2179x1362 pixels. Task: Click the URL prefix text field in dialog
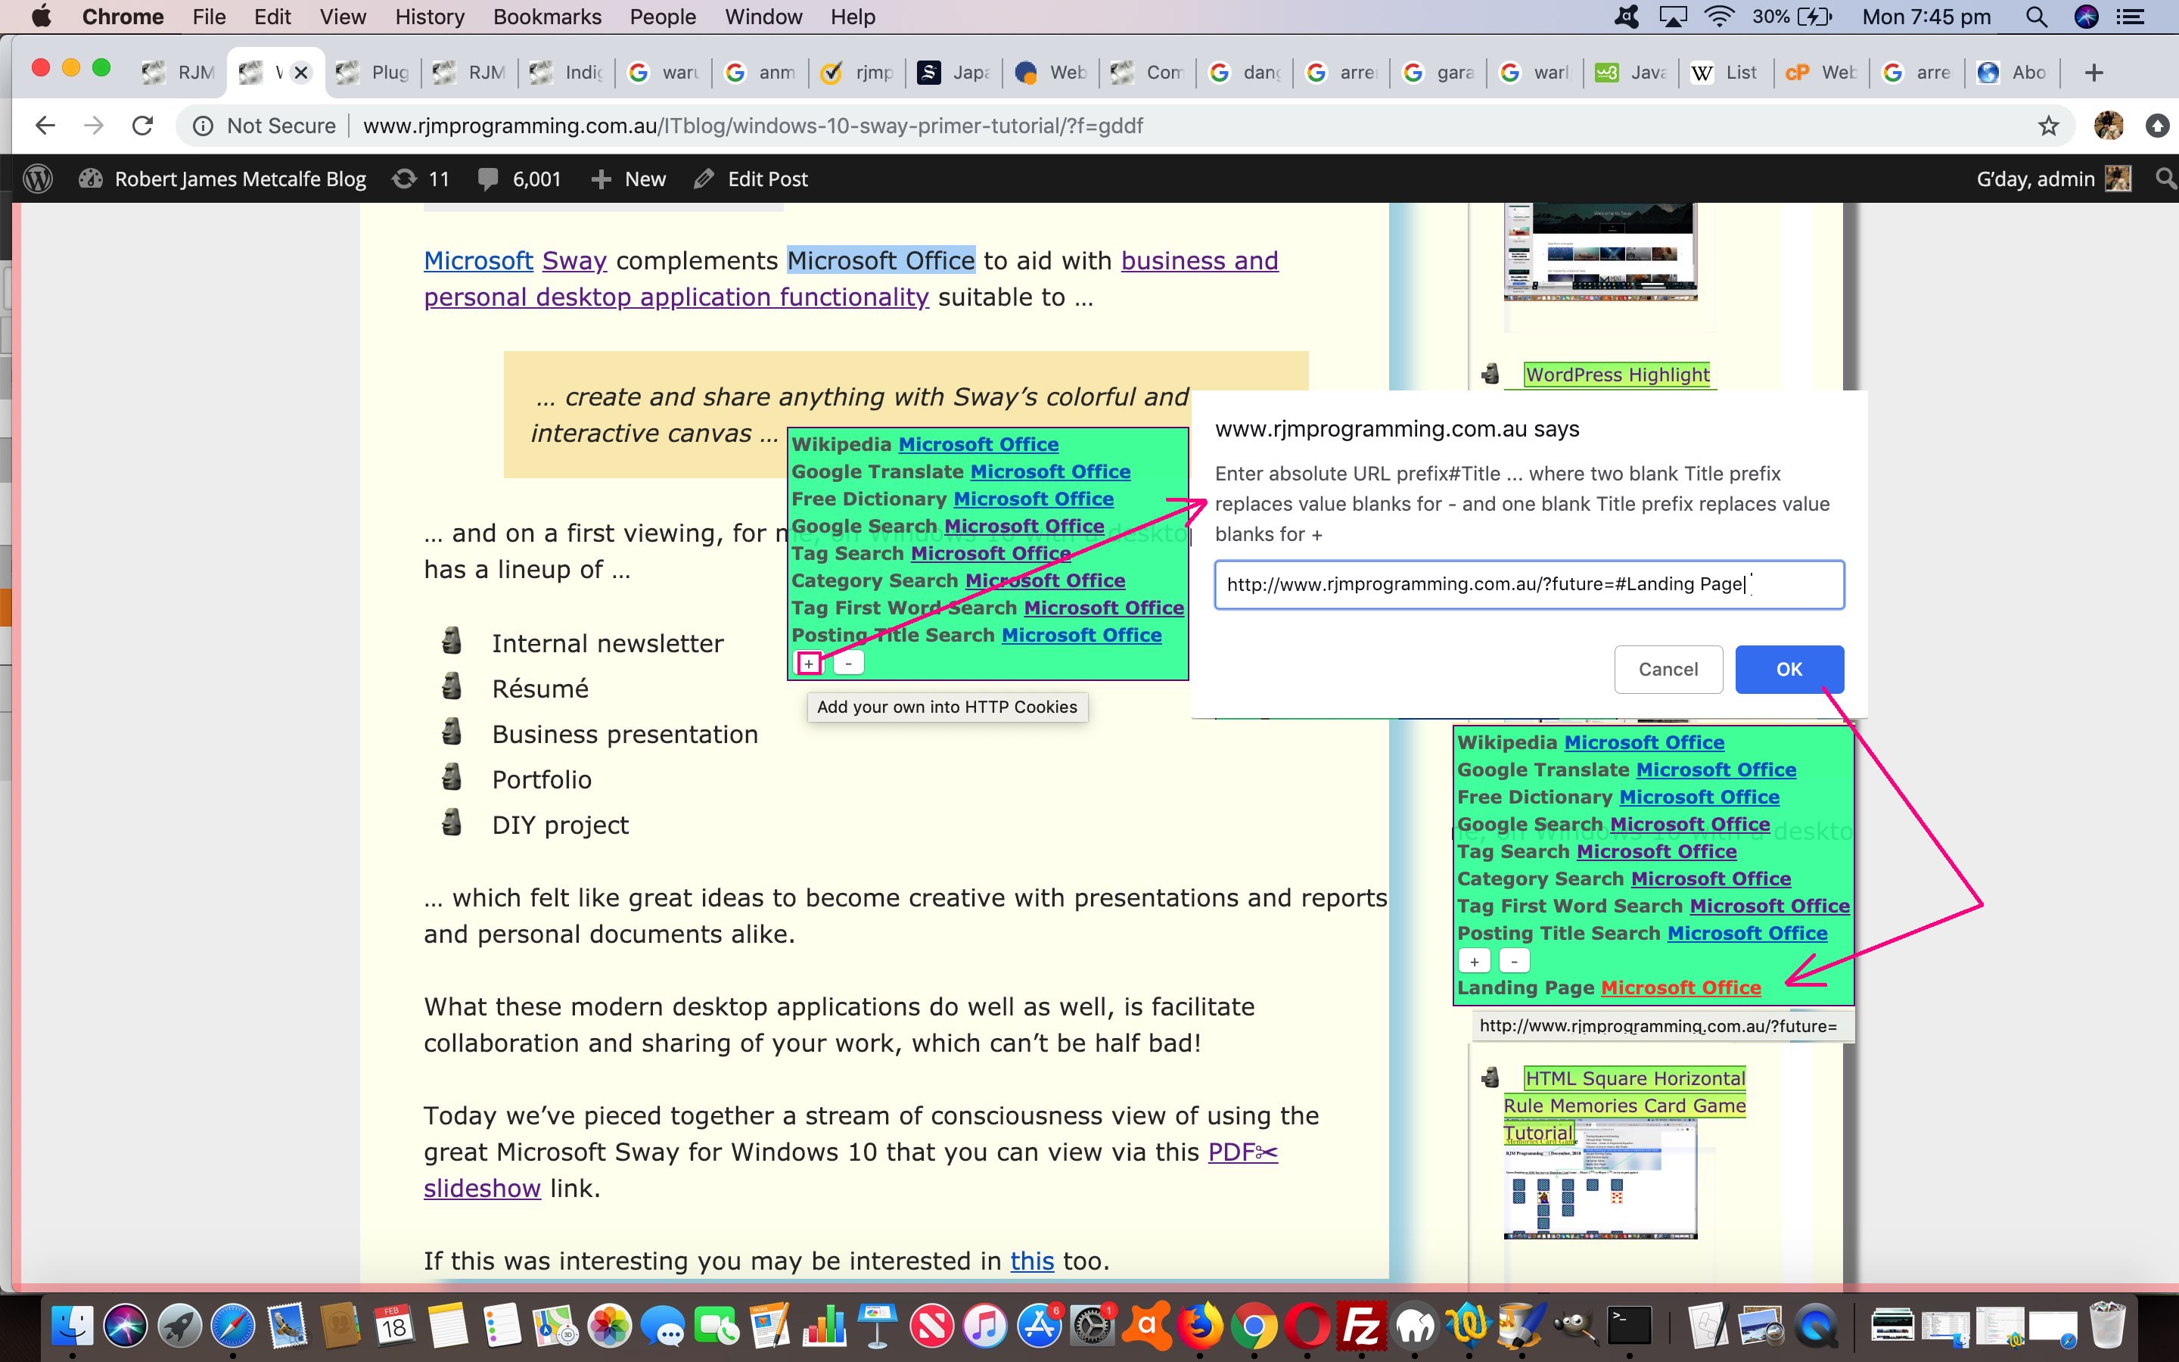pyautogui.click(x=1529, y=585)
